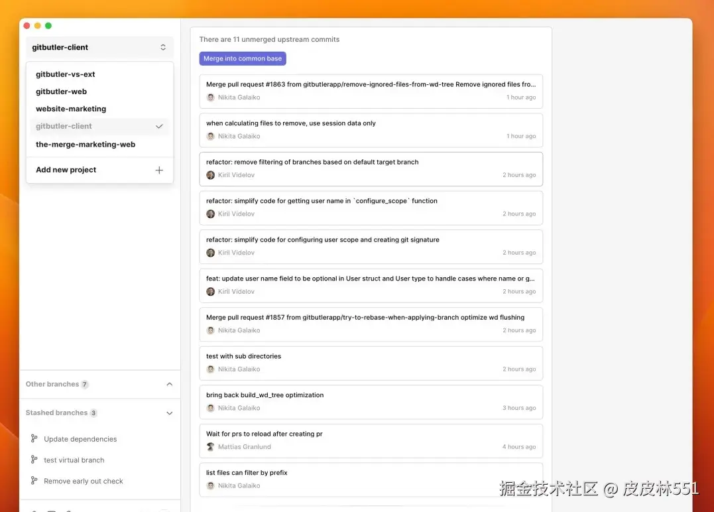
Task: Click the checkmark next to gitbutler-client
Action: pos(159,126)
